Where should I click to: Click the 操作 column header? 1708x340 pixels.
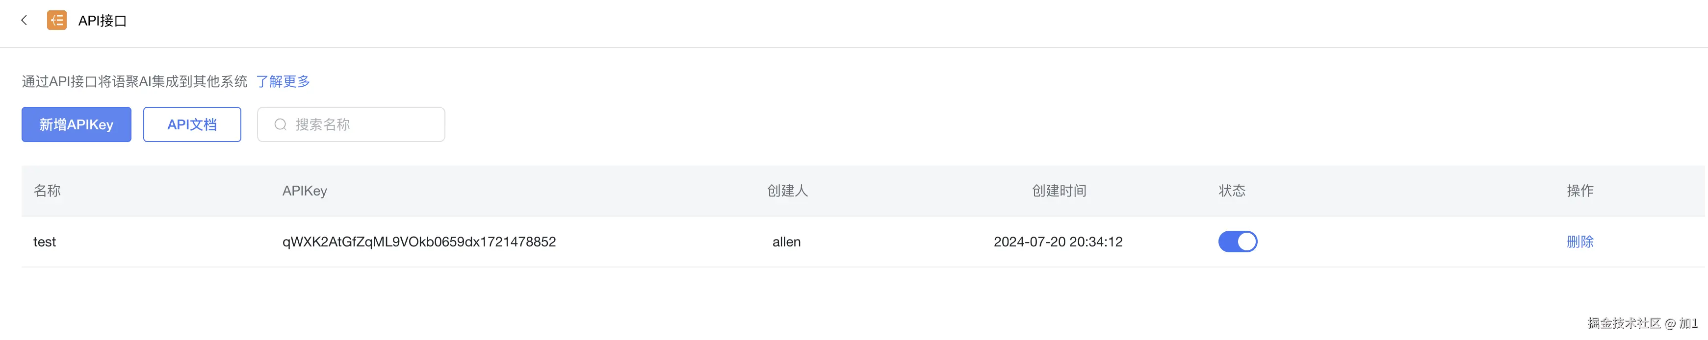[1579, 191]
